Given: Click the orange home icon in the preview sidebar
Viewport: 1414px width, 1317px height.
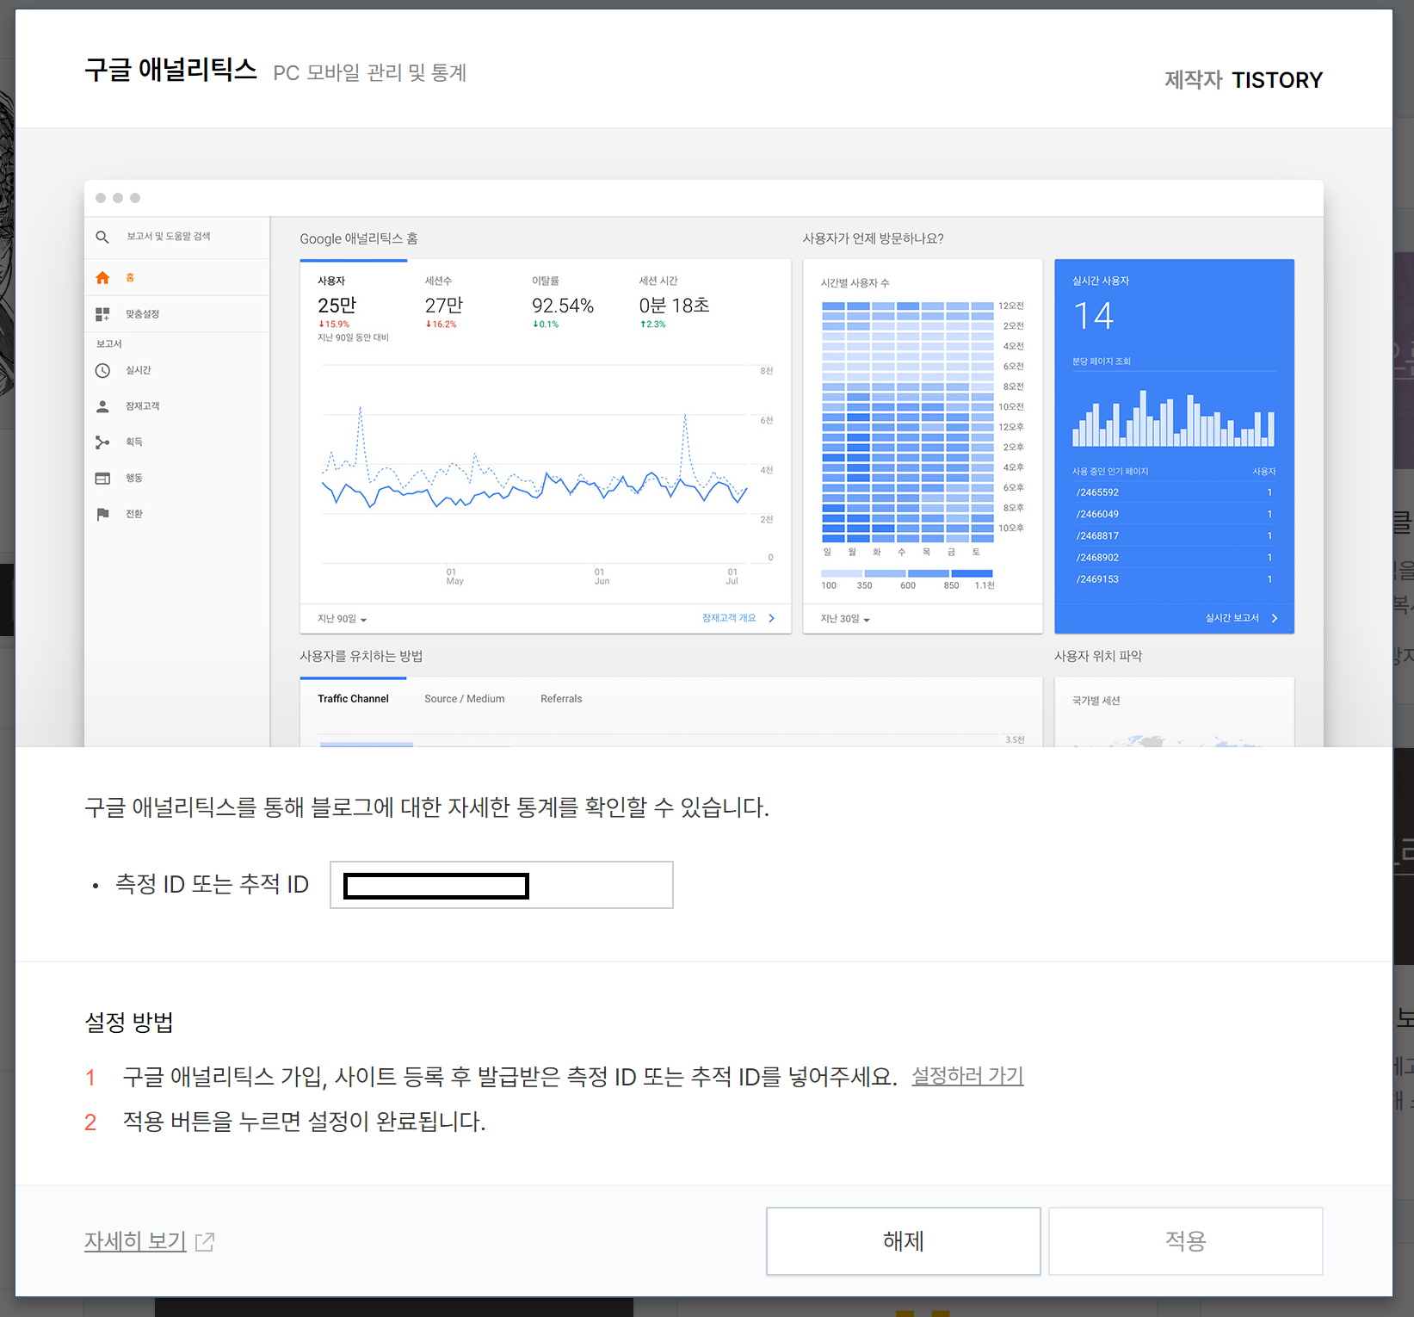Looking at the screenshot, I should (x=102, y=277).
